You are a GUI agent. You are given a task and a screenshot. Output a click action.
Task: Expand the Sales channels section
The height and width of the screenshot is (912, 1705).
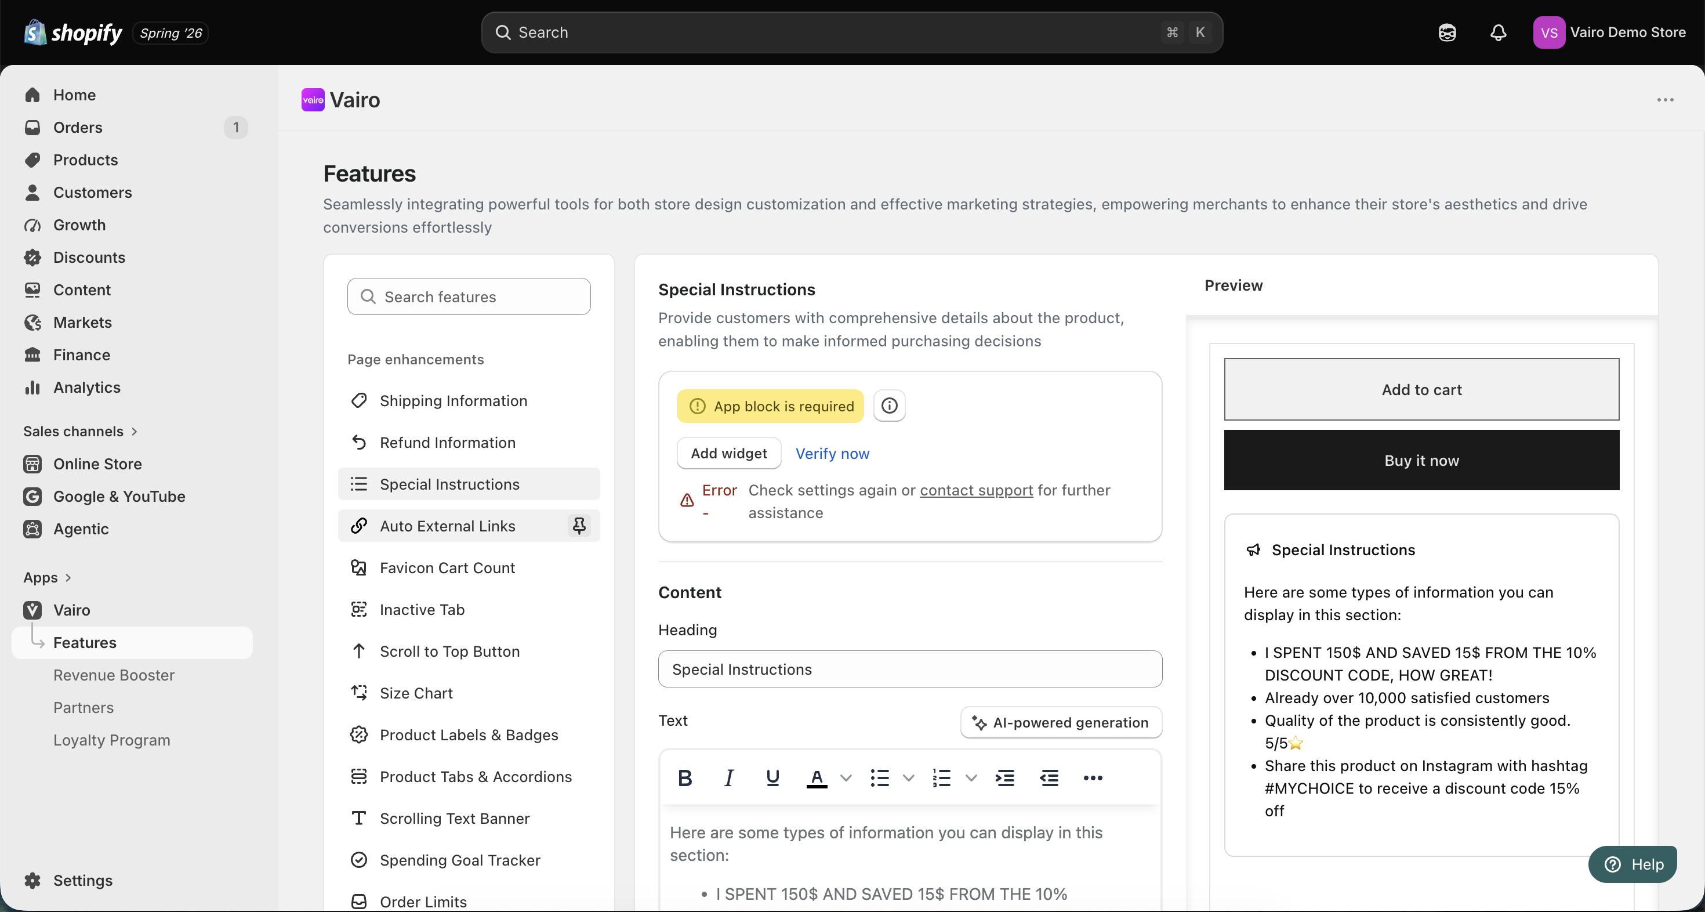tap(80, 431)
